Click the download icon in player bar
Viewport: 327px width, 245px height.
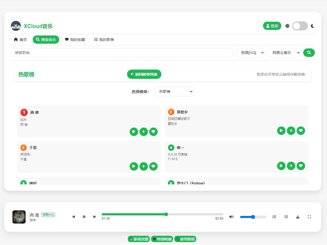pyautogui.click(x=298, y=217)
